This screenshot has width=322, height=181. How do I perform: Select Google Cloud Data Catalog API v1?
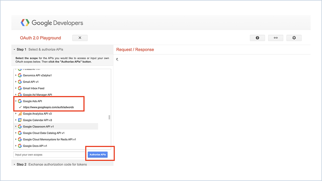pyautogui.click(x=43, y=133)
